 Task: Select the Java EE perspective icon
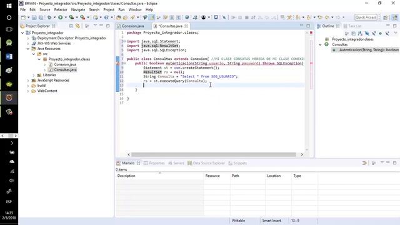[x=394, y=17]
